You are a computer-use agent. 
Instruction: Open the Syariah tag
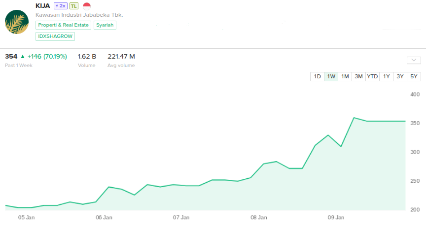[106, 25]
